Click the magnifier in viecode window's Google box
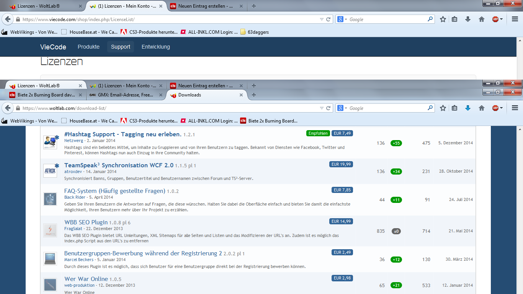Viewport: 523px width, 294px height. 430,19
